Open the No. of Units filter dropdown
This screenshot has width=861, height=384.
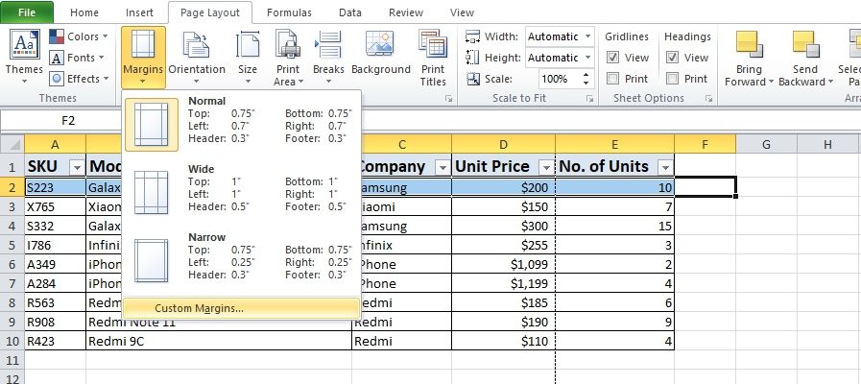coord(665,167)
